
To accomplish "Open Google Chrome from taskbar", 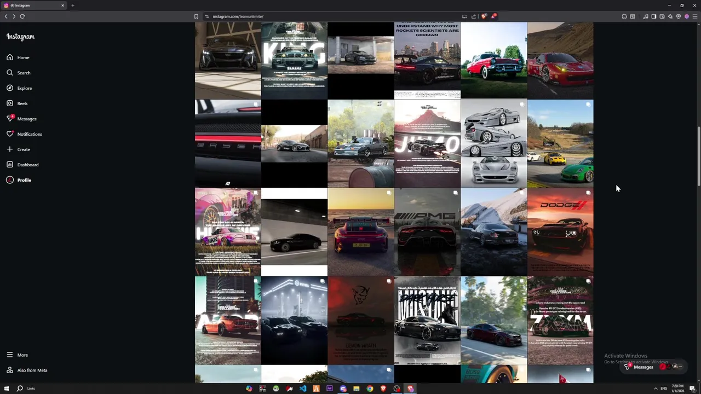I will coord(370,389).
